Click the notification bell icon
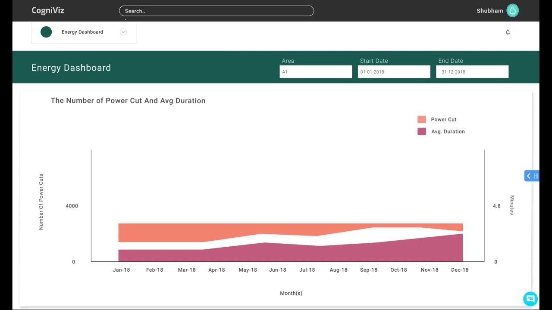 coord(508,32)
